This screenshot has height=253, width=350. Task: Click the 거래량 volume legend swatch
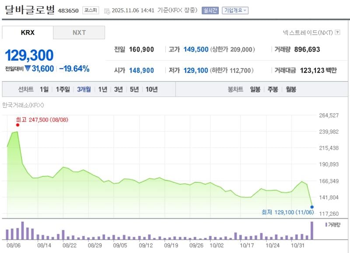pos(326,224)
